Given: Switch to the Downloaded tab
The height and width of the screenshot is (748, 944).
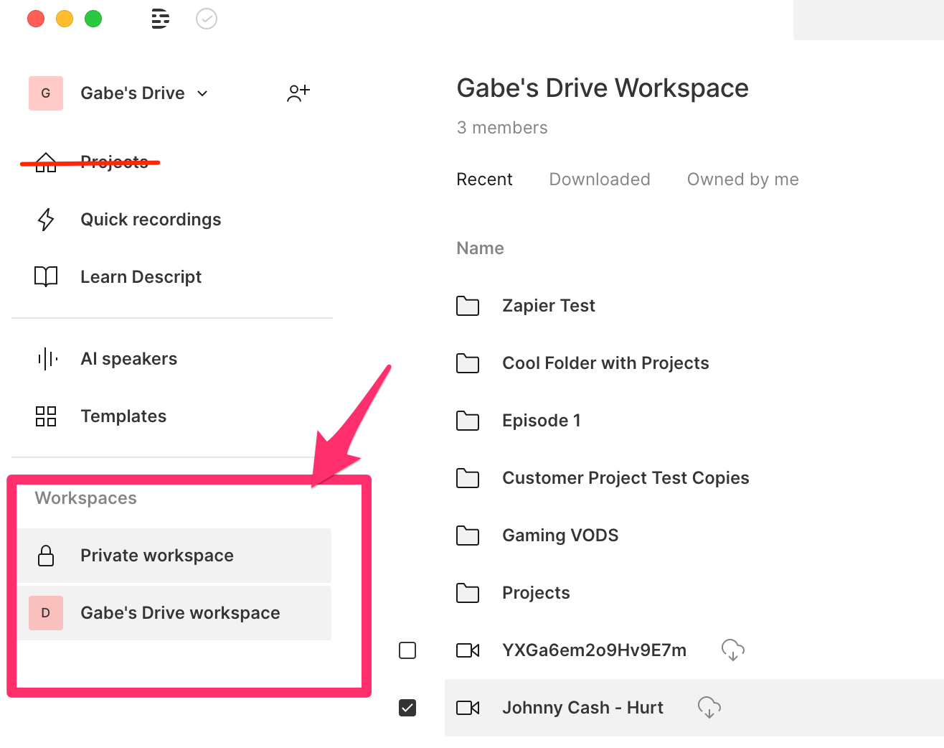Looking at the screenshot, I should [x=599, y=179].
